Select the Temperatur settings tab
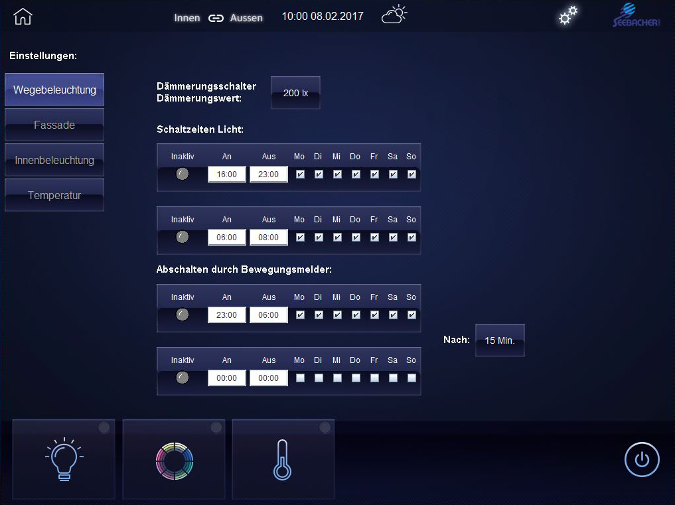This screenshot has height=505, width=675. [54, 195]
